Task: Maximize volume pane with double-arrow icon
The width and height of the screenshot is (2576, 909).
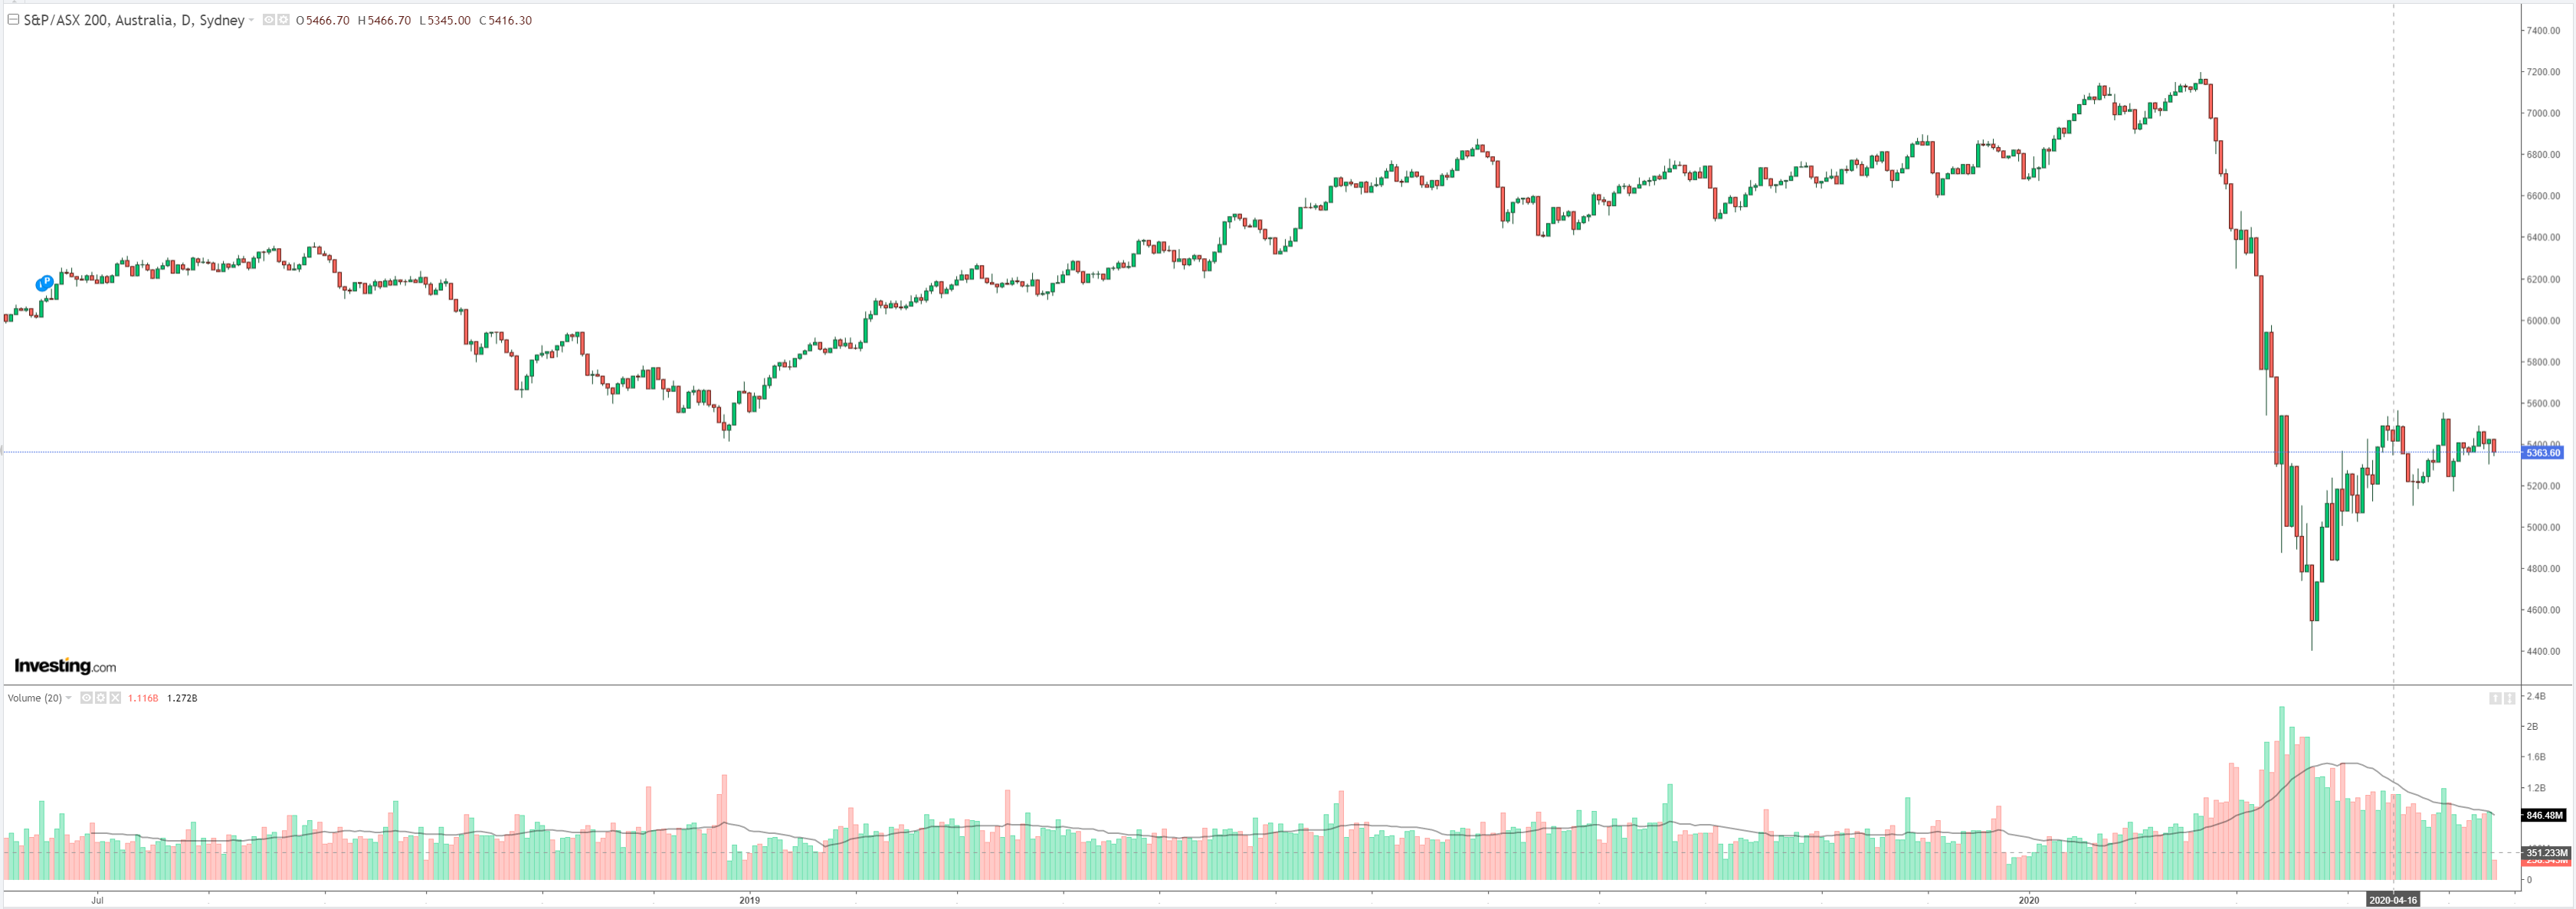Action: click(x=2509, y=698)
